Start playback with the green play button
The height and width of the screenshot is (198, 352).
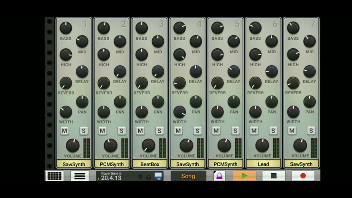click(x=244, y=176)
